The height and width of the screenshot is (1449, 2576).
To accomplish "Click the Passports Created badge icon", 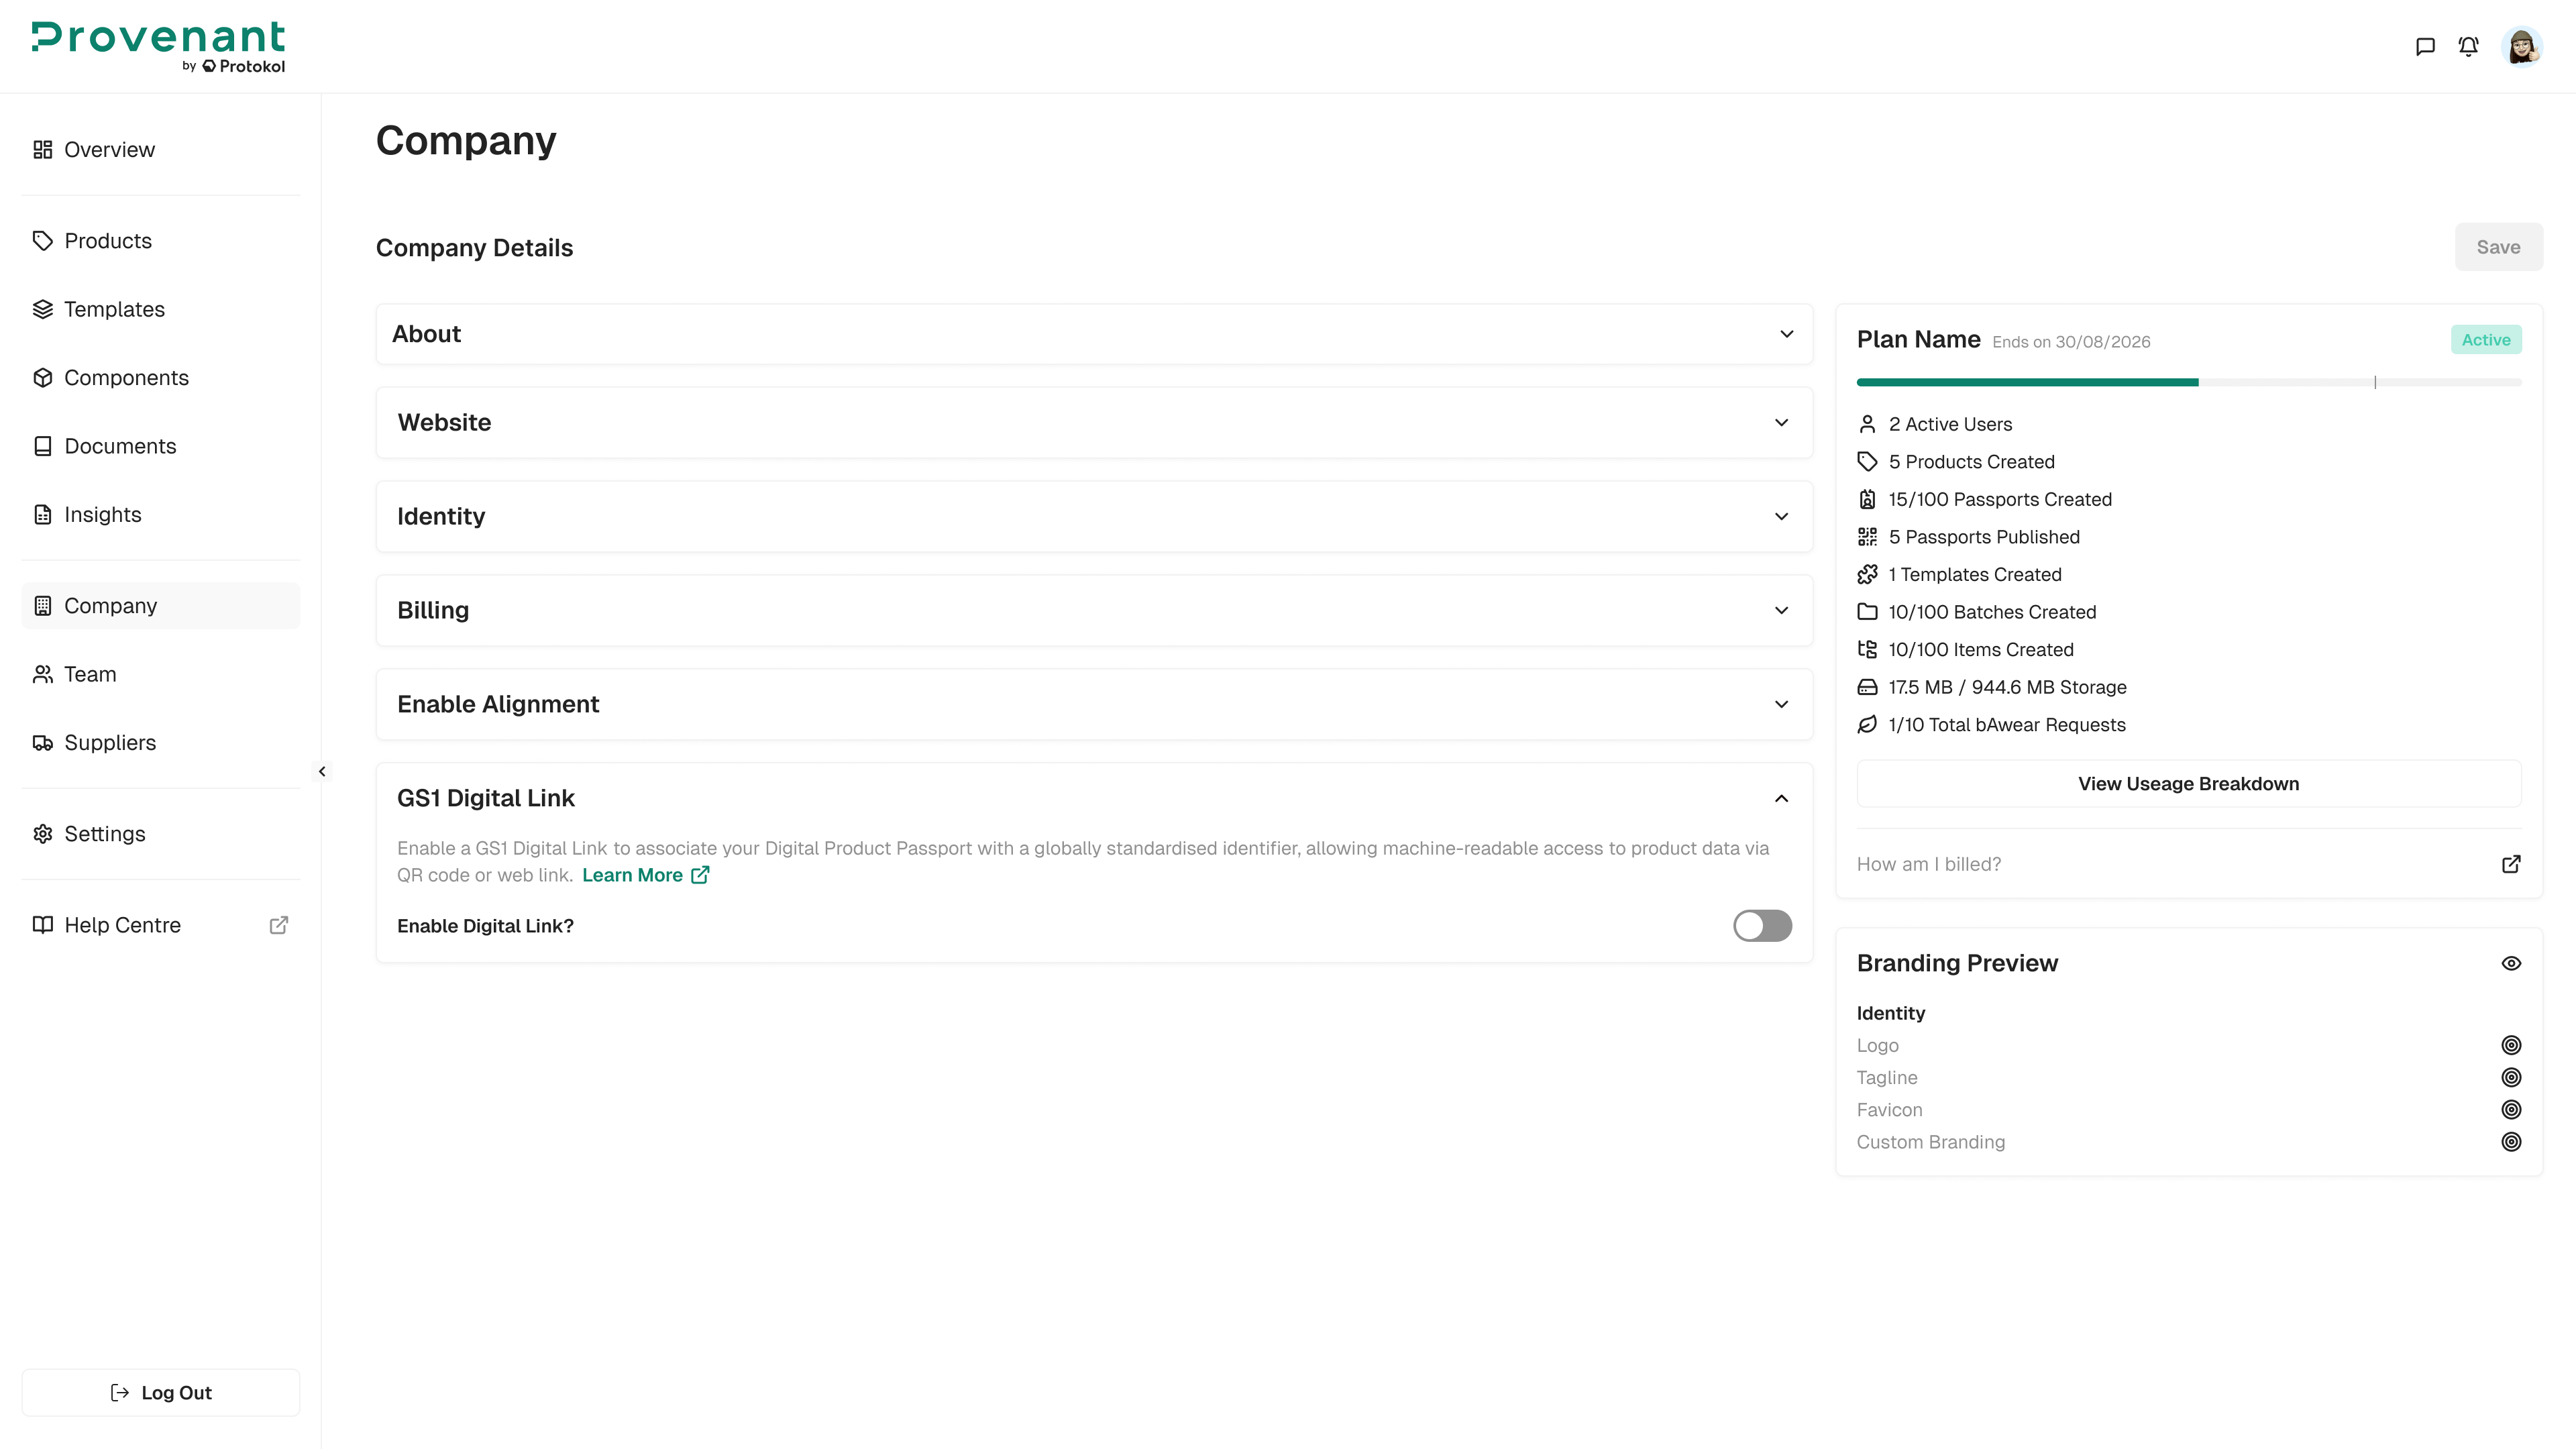I will tap(1867, 499).
